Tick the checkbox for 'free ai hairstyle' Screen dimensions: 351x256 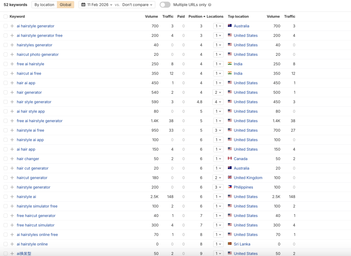(5, 64)
